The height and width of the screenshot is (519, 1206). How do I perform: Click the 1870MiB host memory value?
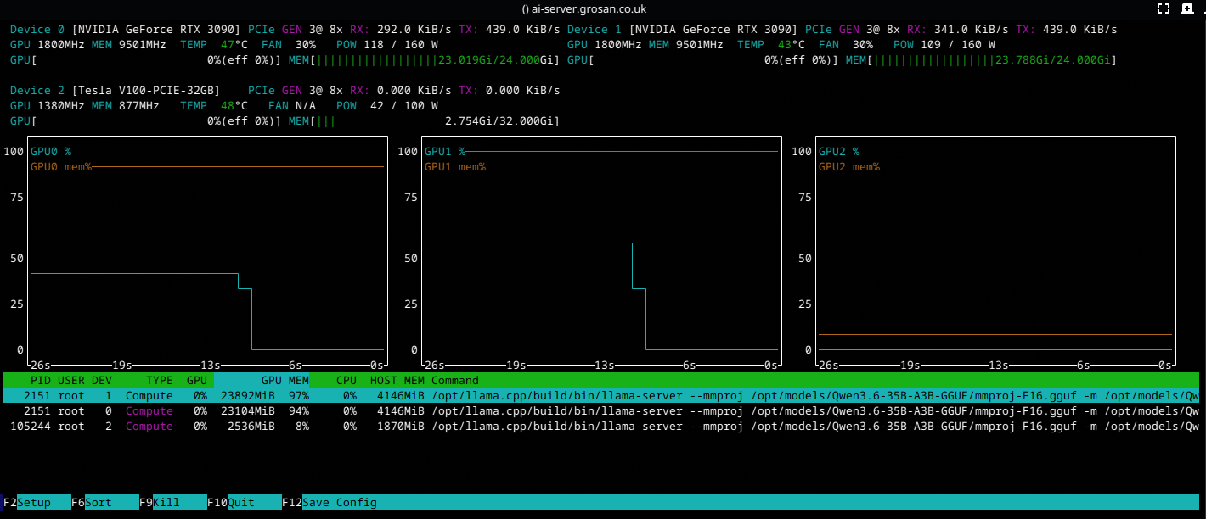401,427
